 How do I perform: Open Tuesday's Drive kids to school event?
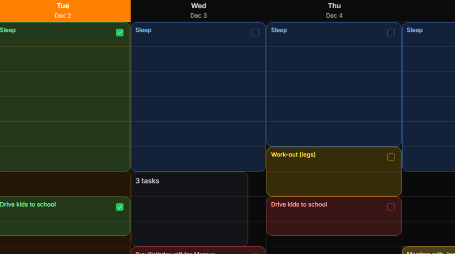click(61, 220)
